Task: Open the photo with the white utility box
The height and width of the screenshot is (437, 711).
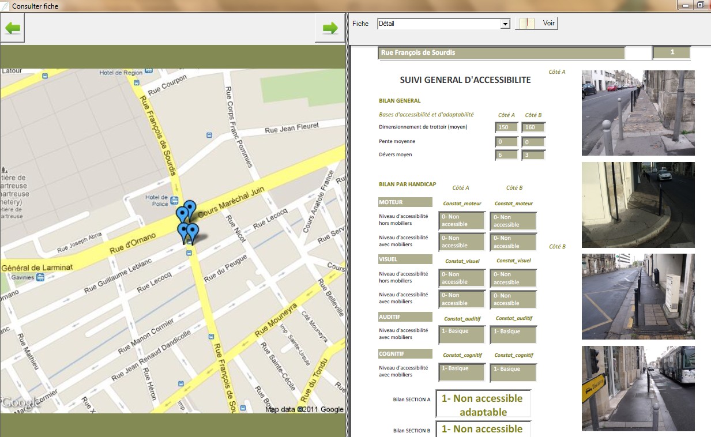Action: click(638, 296)
